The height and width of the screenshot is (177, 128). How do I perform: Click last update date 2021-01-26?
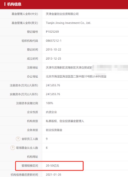point(54,175)
